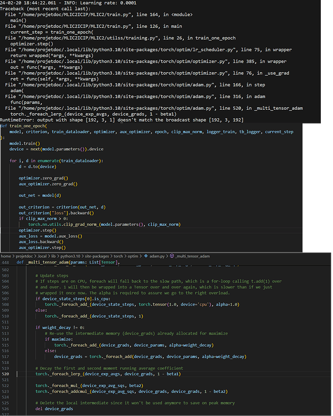Screen dimensions: 333x416
Task: Follow traceback link to adam.py line 316
Action: tap(135, 97)
